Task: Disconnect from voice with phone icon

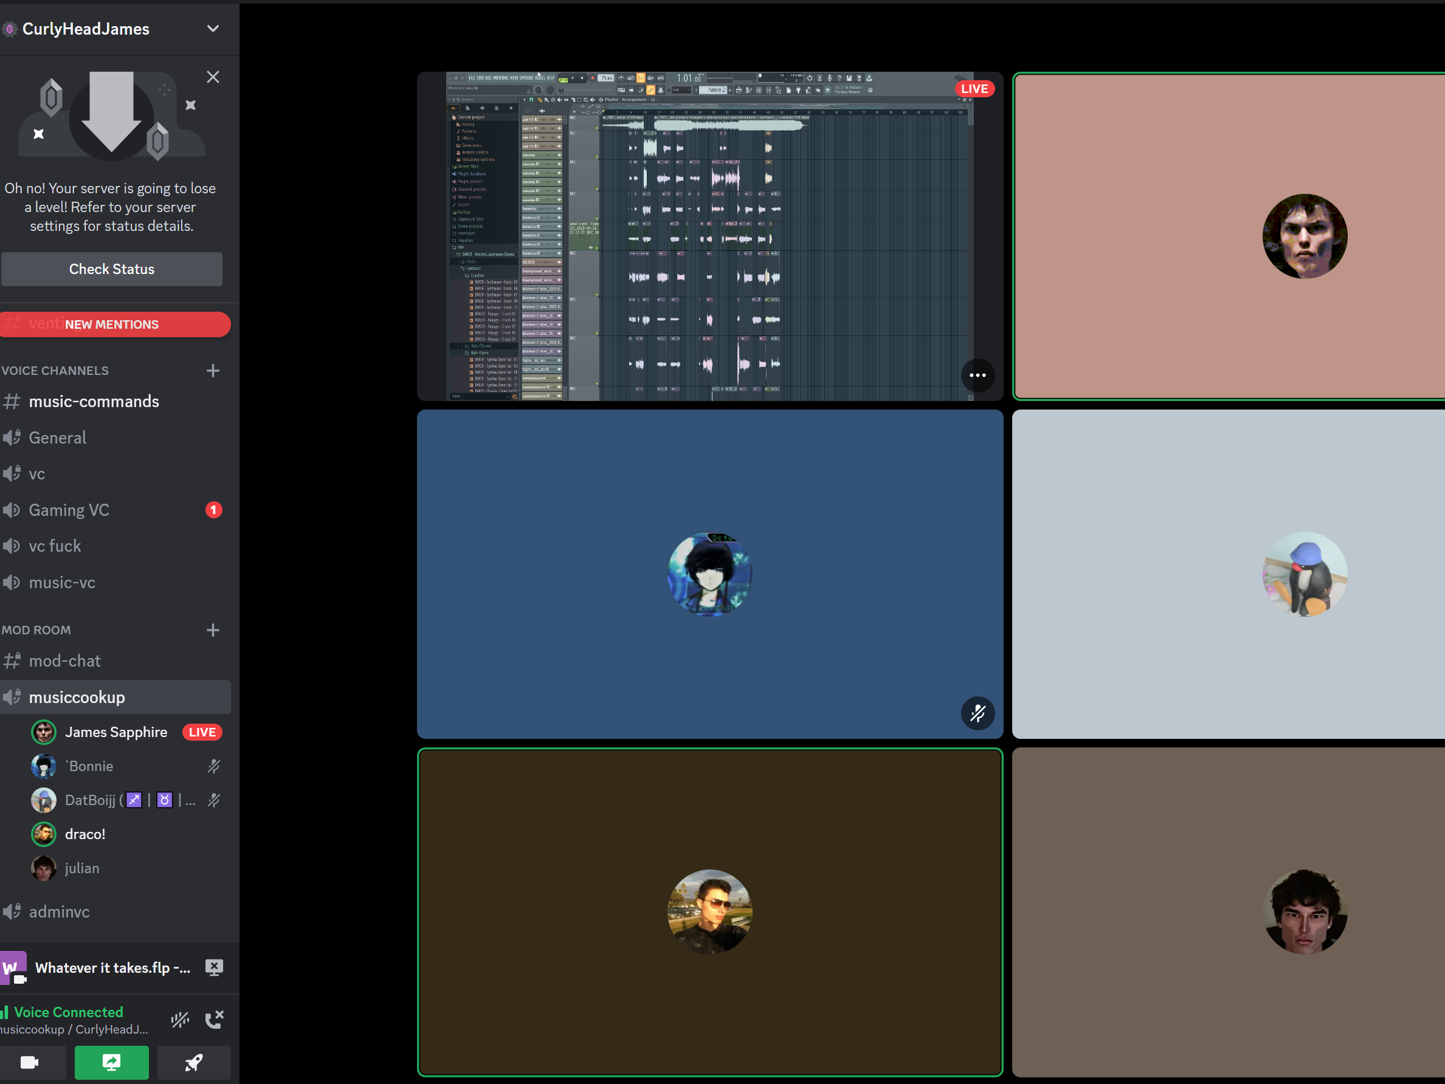Action: (x=214, y=1020)
